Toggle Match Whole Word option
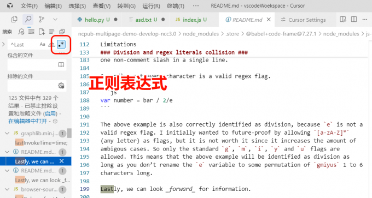 [52, 44]
